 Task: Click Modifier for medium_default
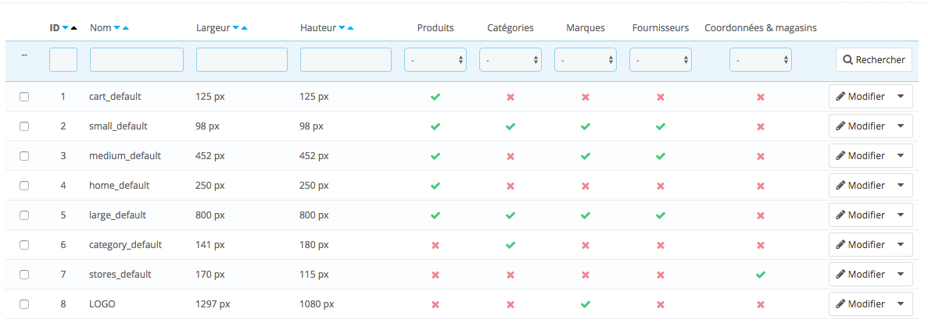click(x=860, y=156)
